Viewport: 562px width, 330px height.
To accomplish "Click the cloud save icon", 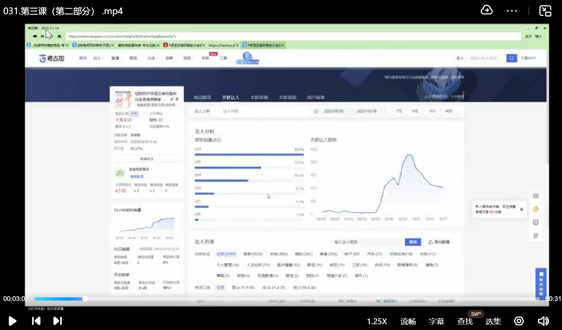I will click(x=486, y=10).
